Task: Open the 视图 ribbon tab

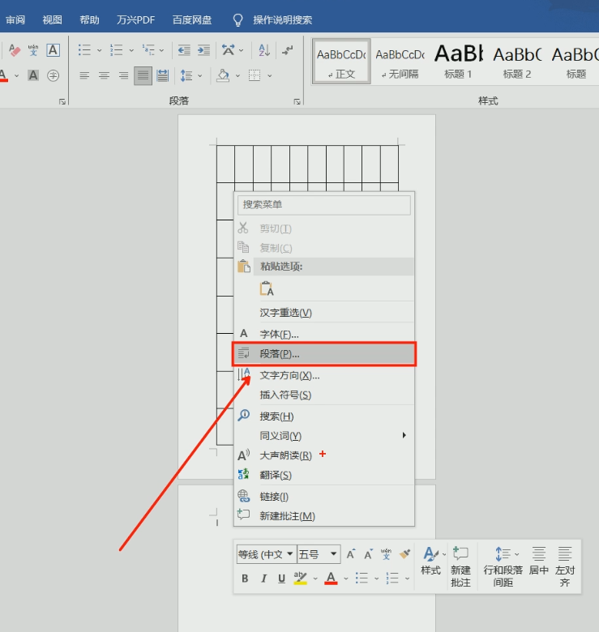Action: click(x=53, y=19)
